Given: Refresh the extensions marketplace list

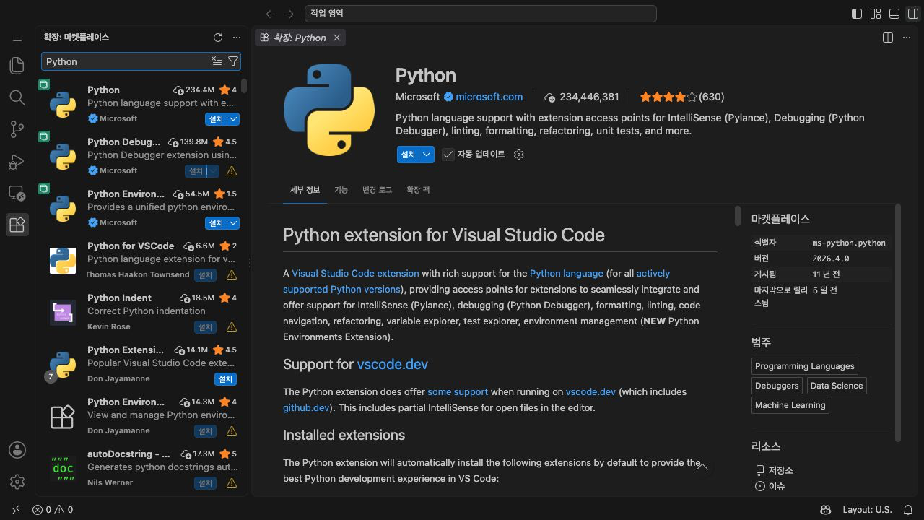Looking at the screenshot, I should click(218, 38).
